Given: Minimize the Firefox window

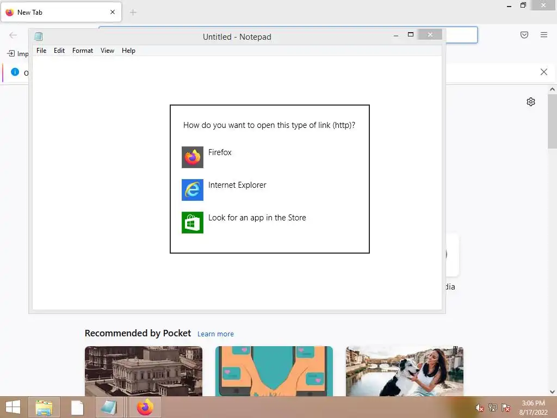Looking at the screenshot, I should point(509,5).
